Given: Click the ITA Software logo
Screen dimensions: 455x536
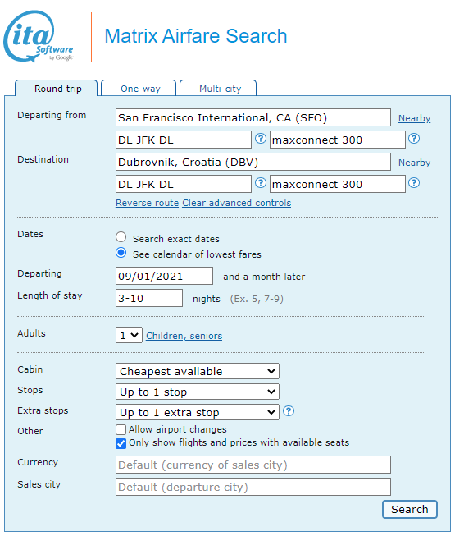Looking at the screenshot, I should [x=39, y=36].
